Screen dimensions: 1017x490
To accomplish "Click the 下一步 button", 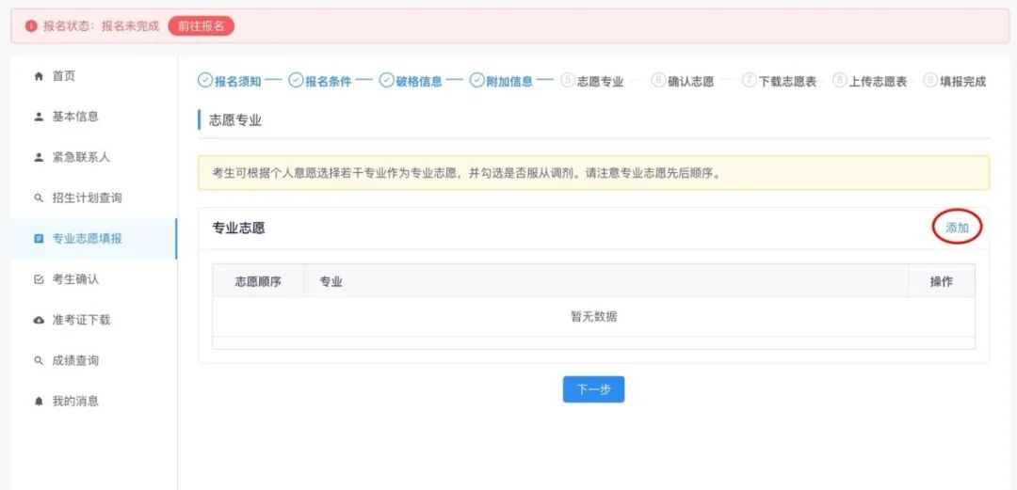I will (593, 389).
